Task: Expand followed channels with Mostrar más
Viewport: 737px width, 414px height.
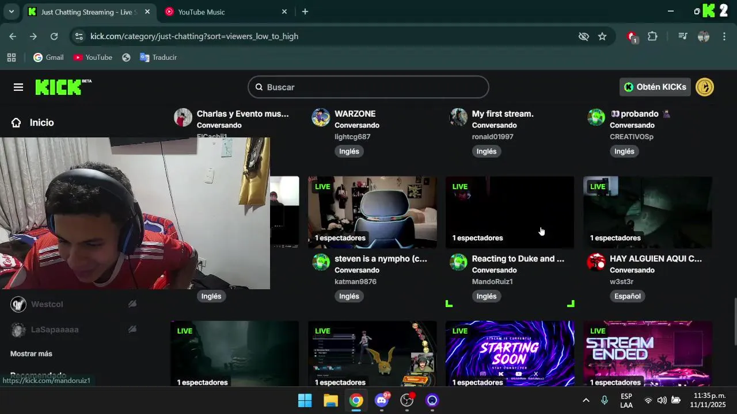Action: [x=31, y=354]
